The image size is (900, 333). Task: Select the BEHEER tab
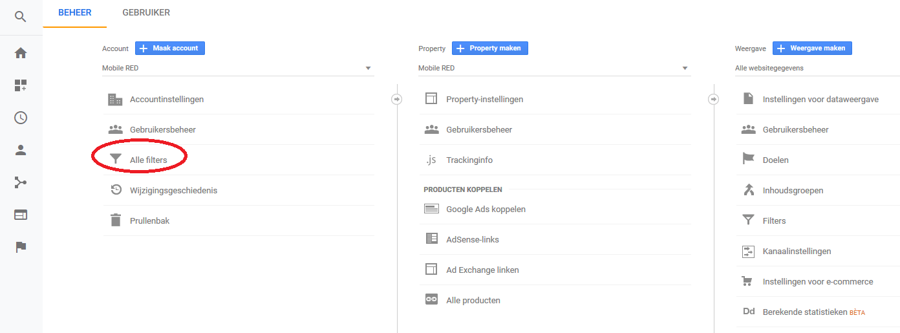75,13
